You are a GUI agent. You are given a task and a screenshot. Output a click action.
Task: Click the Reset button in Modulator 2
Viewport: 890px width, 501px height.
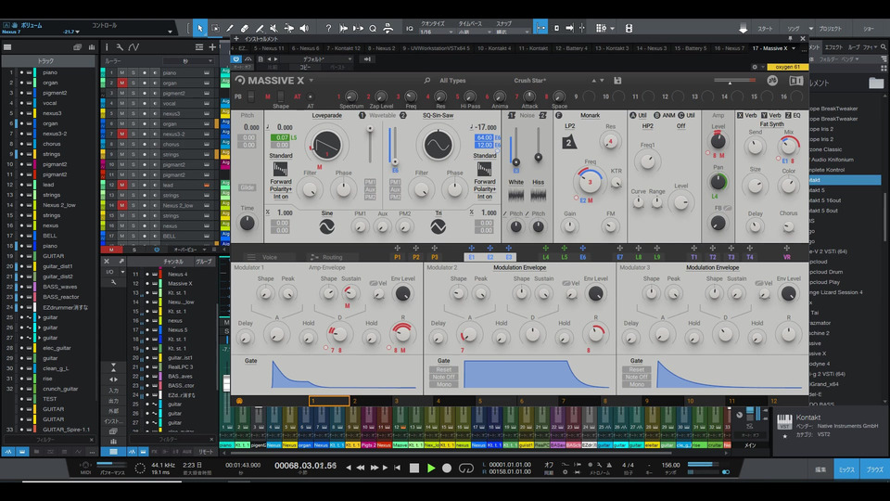444,369
